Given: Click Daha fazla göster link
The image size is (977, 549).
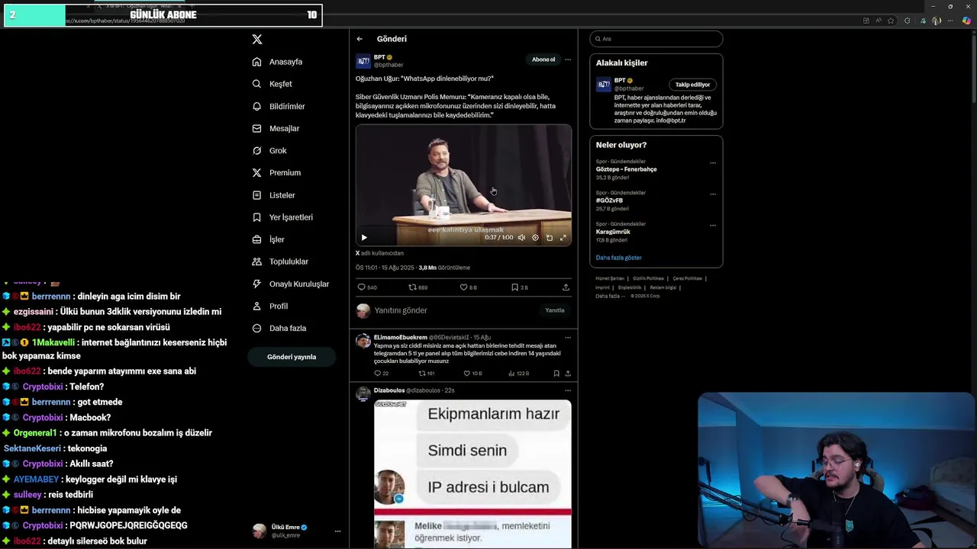Looking at the screenshot, I should coord(618,258).
